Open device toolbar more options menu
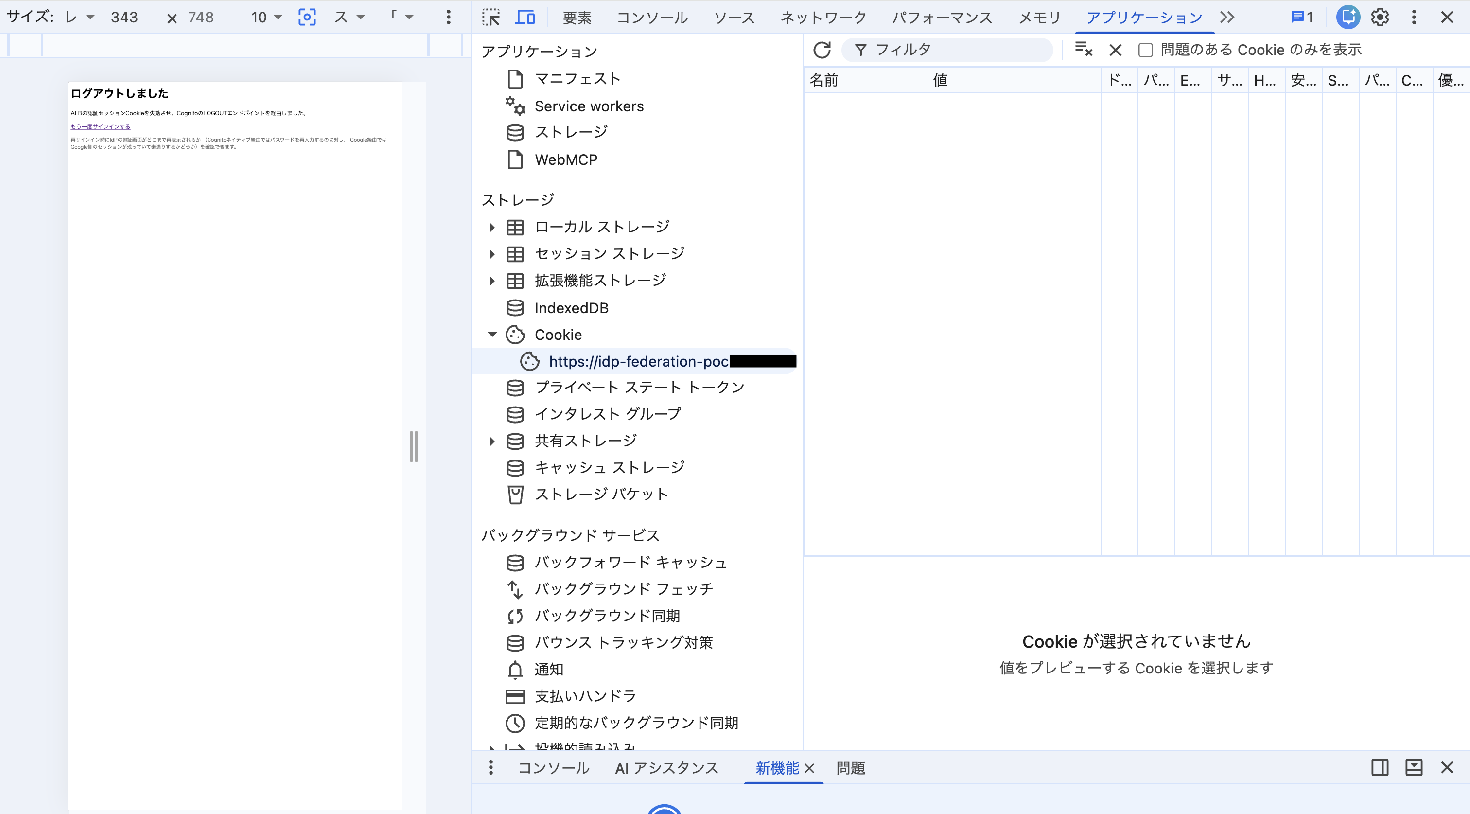This screenshot has width=1470, height=814. (x=449, y=17)
